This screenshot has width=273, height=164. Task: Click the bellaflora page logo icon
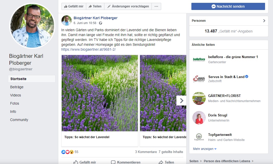[199, 59]
